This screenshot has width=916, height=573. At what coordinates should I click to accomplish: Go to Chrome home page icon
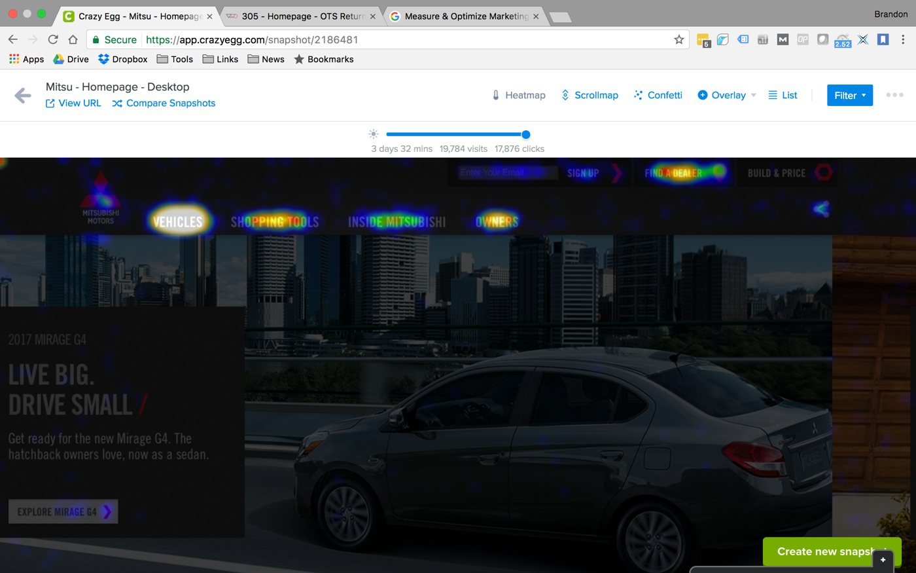[x=73, y=40]
